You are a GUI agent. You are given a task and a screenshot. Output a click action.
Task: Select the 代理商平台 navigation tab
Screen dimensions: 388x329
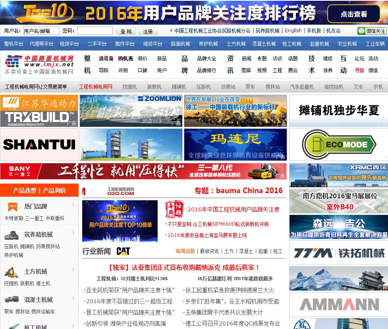pos(42,44)
